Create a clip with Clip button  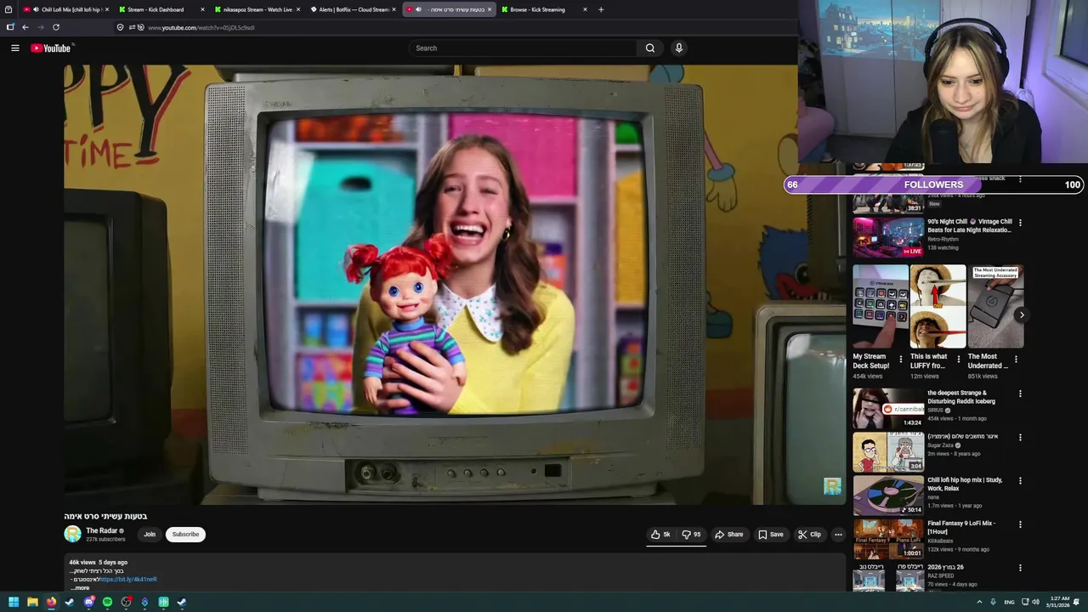tap(809, 535)
